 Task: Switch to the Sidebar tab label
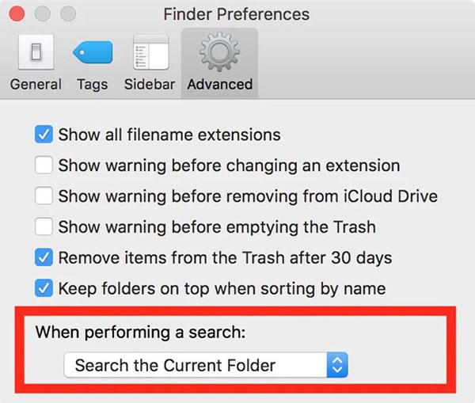coord(150,84)
